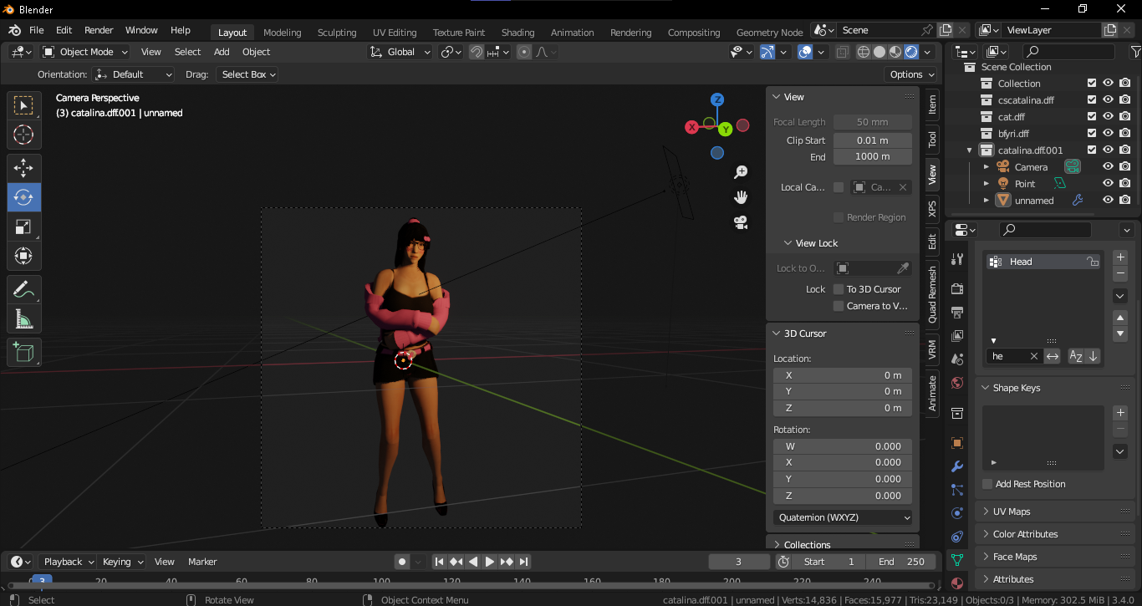Add a new shape key
The width and height of the screenshot is (1142, 606).
coord(1121,413)
